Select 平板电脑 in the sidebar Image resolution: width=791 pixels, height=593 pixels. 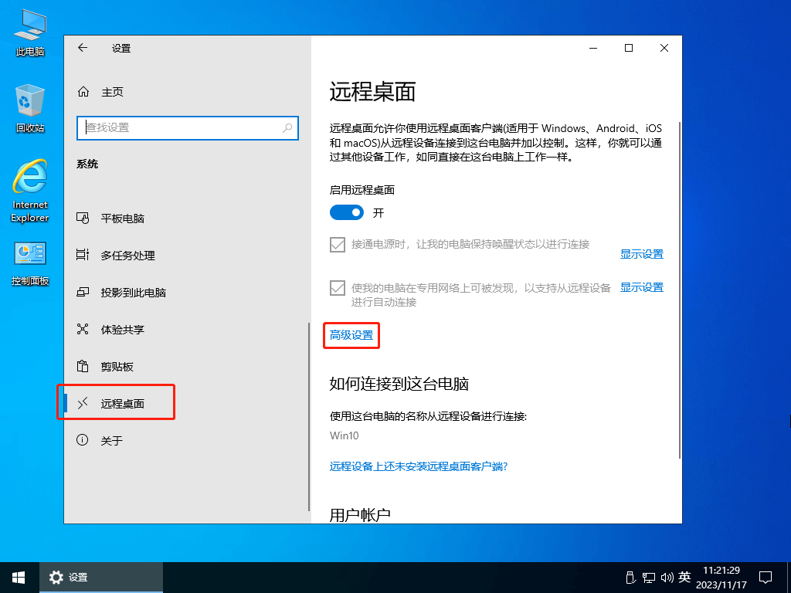click(123, 219)
